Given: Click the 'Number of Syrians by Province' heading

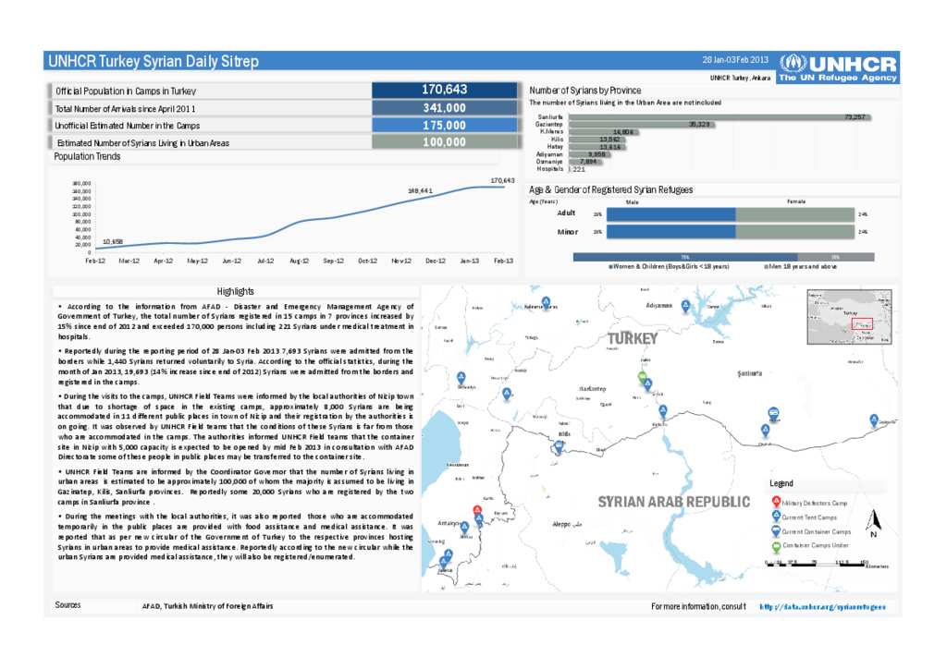Looking at the screenshot, I should click(585, 91).
